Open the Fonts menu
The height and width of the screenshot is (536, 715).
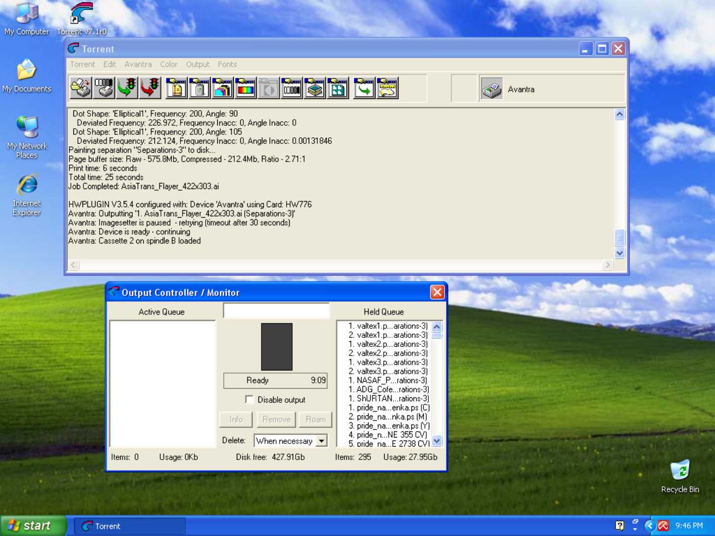point(227,64)
